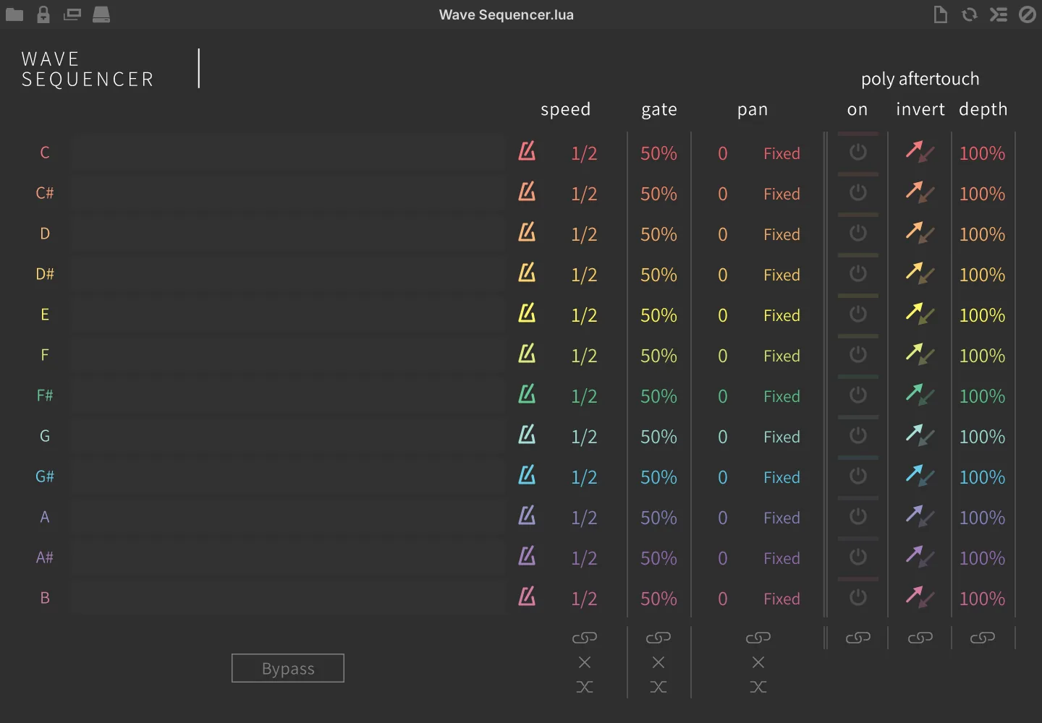Image resolution: width=1042 pixels, height=723 pixels.
Task: Click the new document icon at top right
Action: pyautogui.click(x=941, y=14)
